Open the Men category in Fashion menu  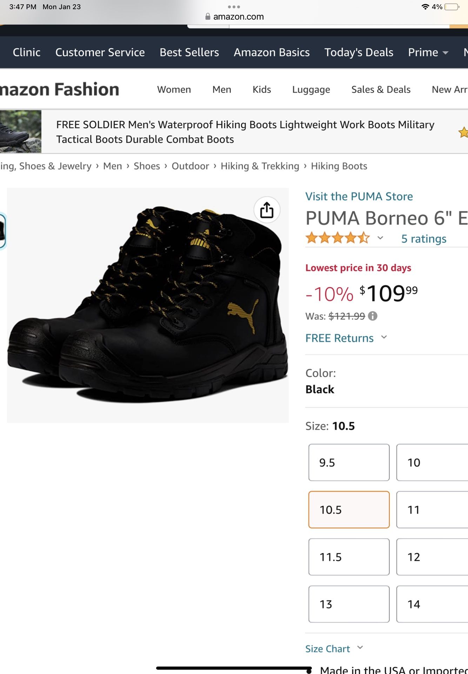221,90
